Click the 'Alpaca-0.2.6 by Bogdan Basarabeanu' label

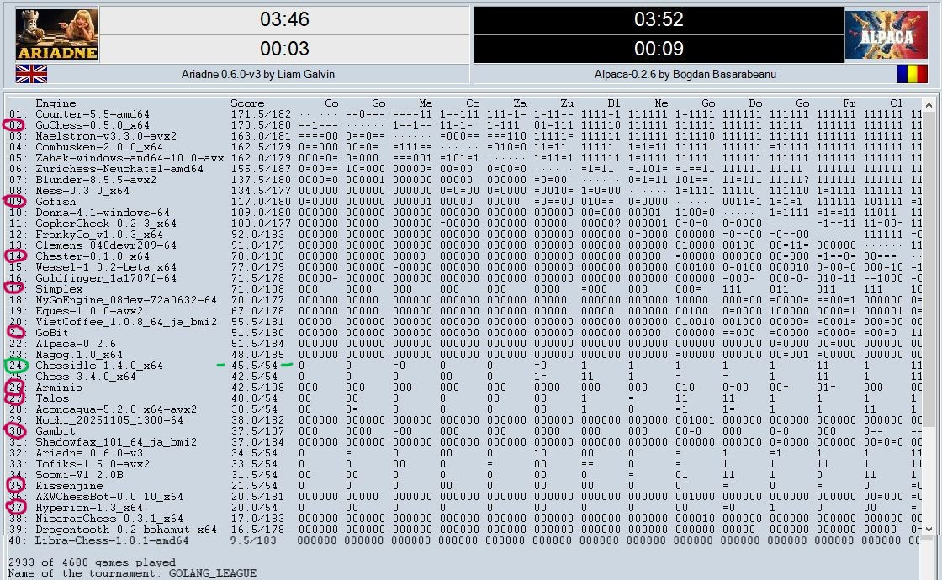pyautogui.click(x=685, y=75)
